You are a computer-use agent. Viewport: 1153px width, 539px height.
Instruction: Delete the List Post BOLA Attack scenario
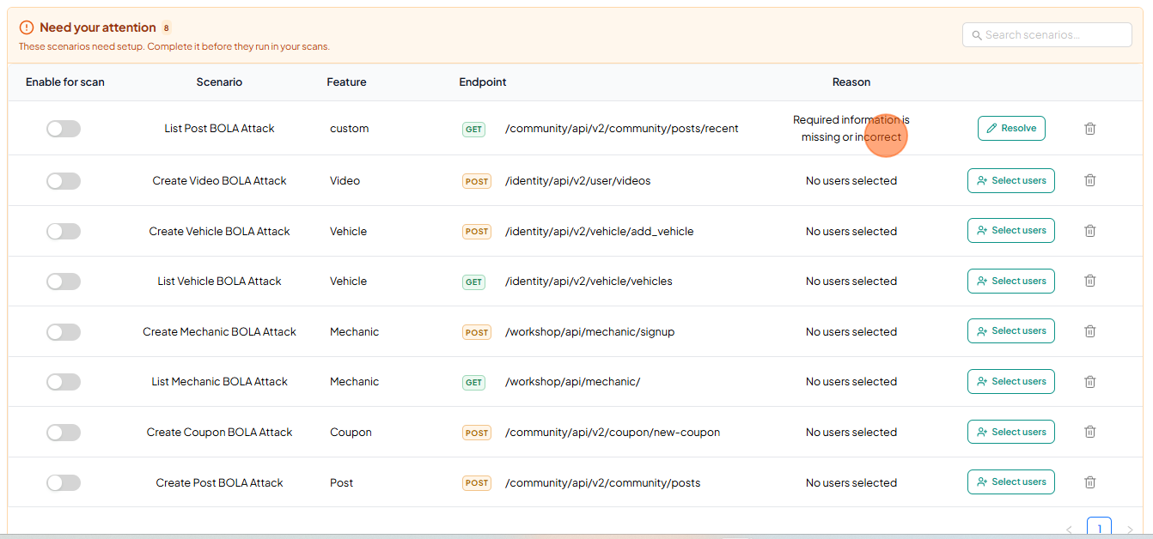click(x=1089, y=129)
